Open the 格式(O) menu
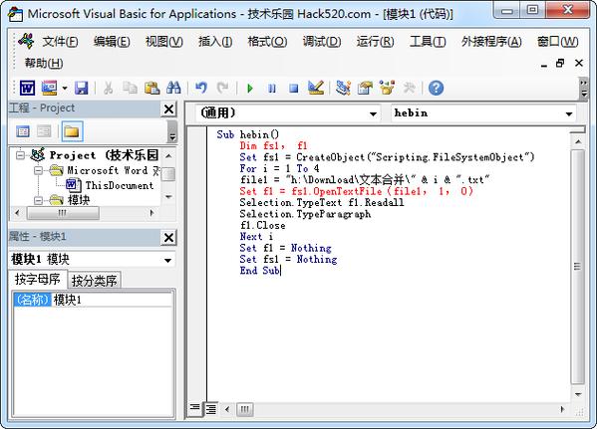This screenshot has height=429, width=597. point(267,41)
